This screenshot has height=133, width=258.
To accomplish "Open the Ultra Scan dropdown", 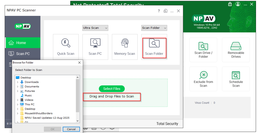I will pos(95,28).
